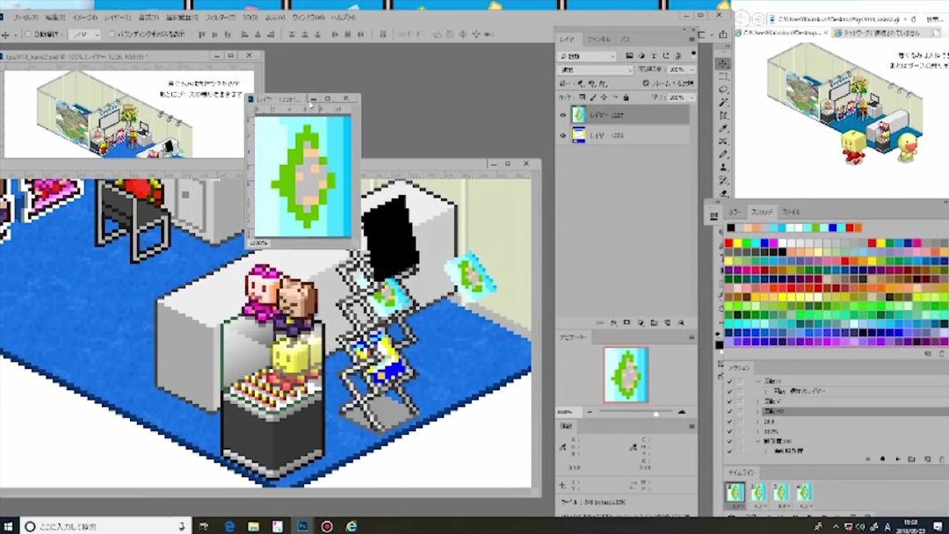Click the play button in Actions panel

pos(897,458)
